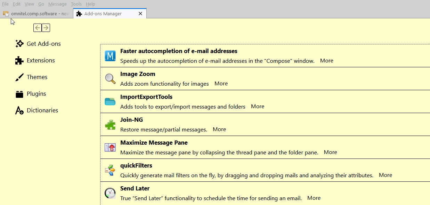
Task: Switch to the omnitel.comp.software tab
Action: coord(36,14)
